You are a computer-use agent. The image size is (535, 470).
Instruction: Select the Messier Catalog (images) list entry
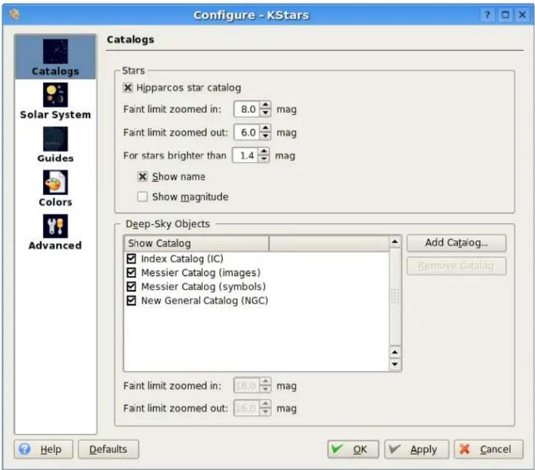[x=200, y=272]
